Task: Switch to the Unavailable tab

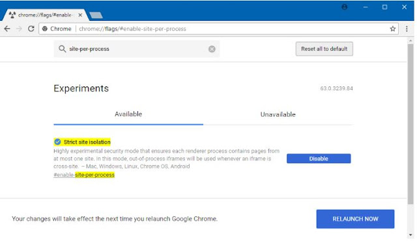Action: pos(278,114)
